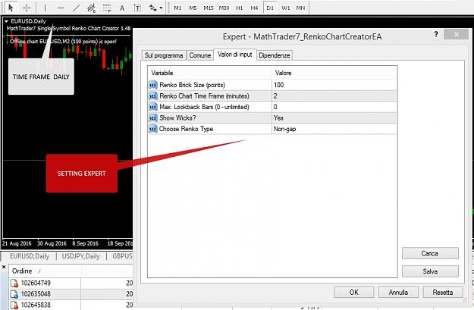
Task: Switch to EURUSD,Daily chart tab
Action: pos(30,256)
